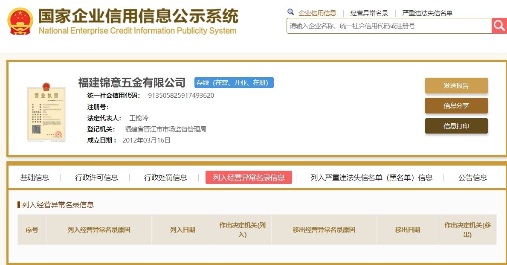Click the company name 福建锦意五金有限公司
Viewport: 507px width, 265px height.
(x=132, y=82)
